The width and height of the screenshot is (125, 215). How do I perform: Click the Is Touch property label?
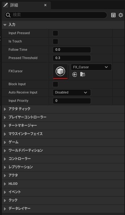click(x=15, y=41)
